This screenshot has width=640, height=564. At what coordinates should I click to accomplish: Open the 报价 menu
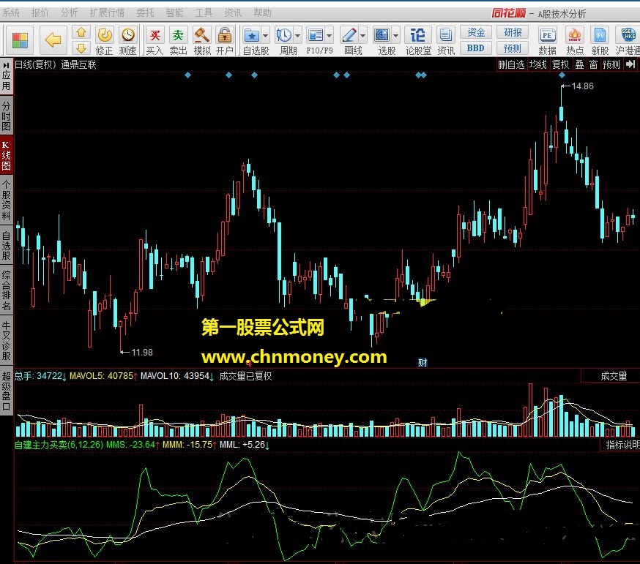(40, 13)
